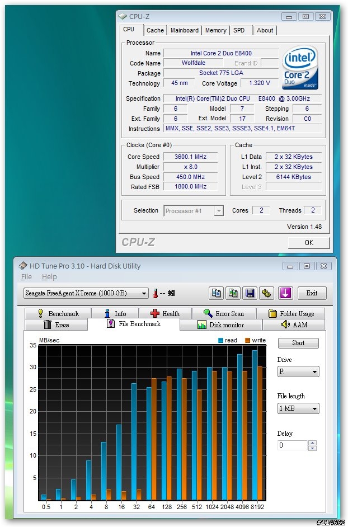The image size is (348, 527).
Task: Click the 8192 read bar in the chart
Action: point(255,425)
